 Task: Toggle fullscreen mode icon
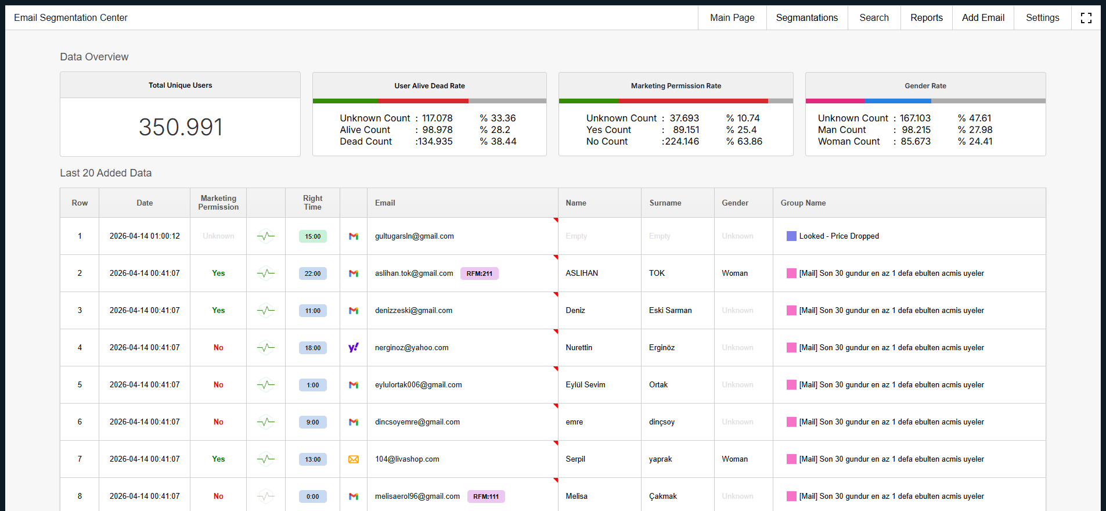click(1086, 18)
